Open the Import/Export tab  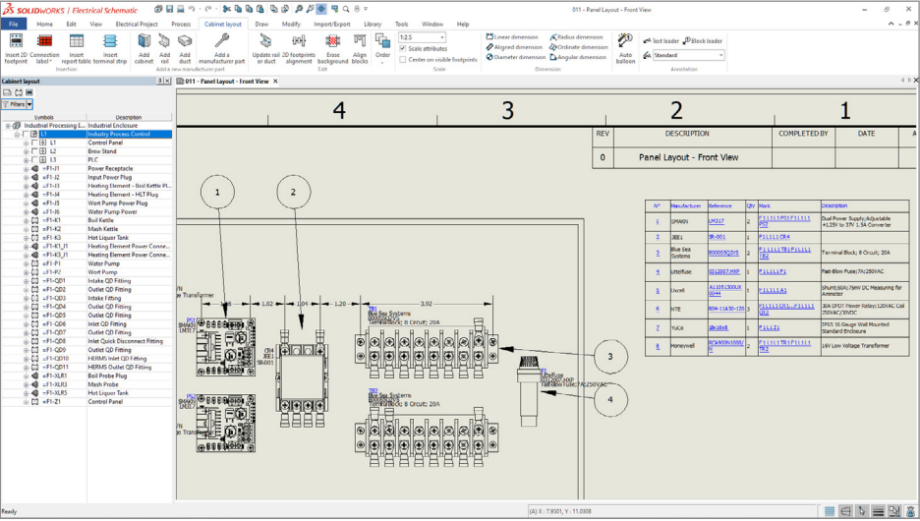click(331, 24)
